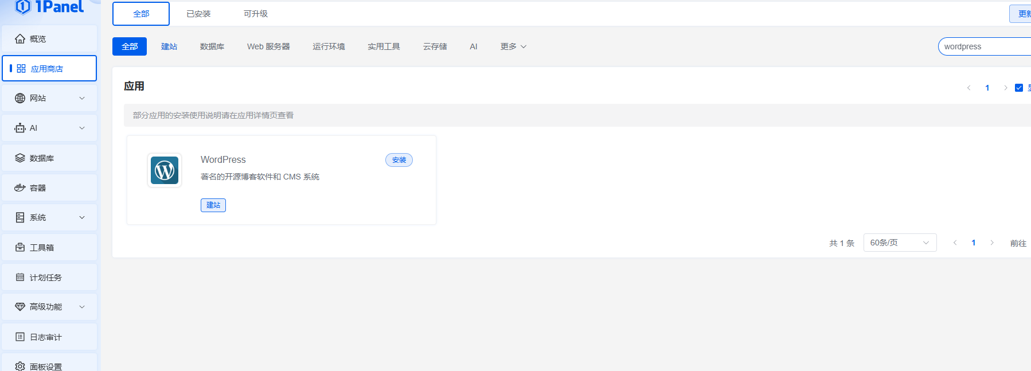The image size is (1031, 371).
Task: Click the partially visible 更新 button at top right
Action: pyautogui.click(x=1021, y=14)
